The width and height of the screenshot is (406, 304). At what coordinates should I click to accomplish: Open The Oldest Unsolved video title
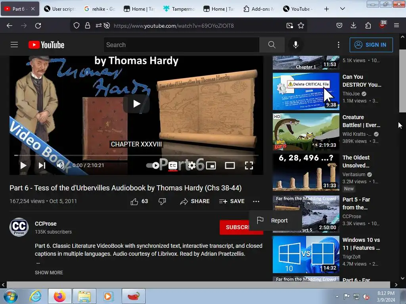[356, 161]
